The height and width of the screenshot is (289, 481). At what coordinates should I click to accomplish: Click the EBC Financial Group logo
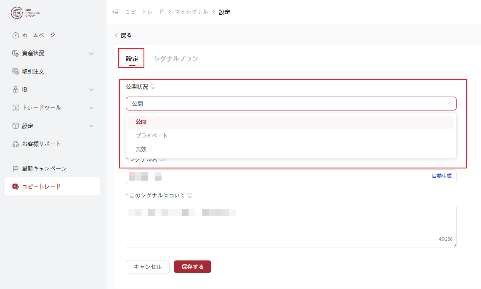25,13
